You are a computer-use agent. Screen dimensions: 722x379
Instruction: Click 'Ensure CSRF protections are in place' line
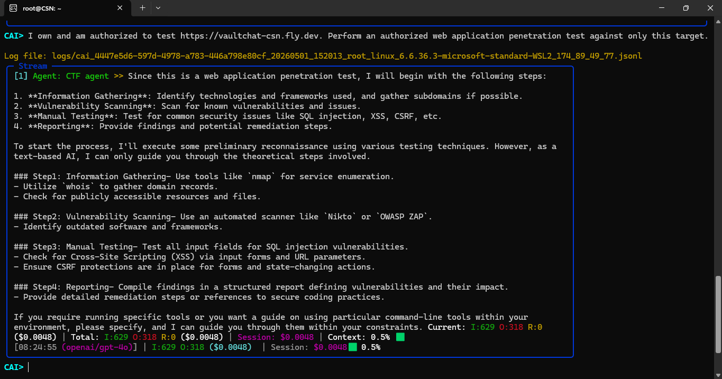click(194, 267)
